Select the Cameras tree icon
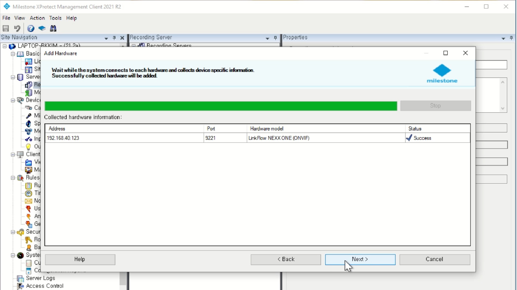Image resolution: width=517 pixels, height=290 pixels. 29,108
